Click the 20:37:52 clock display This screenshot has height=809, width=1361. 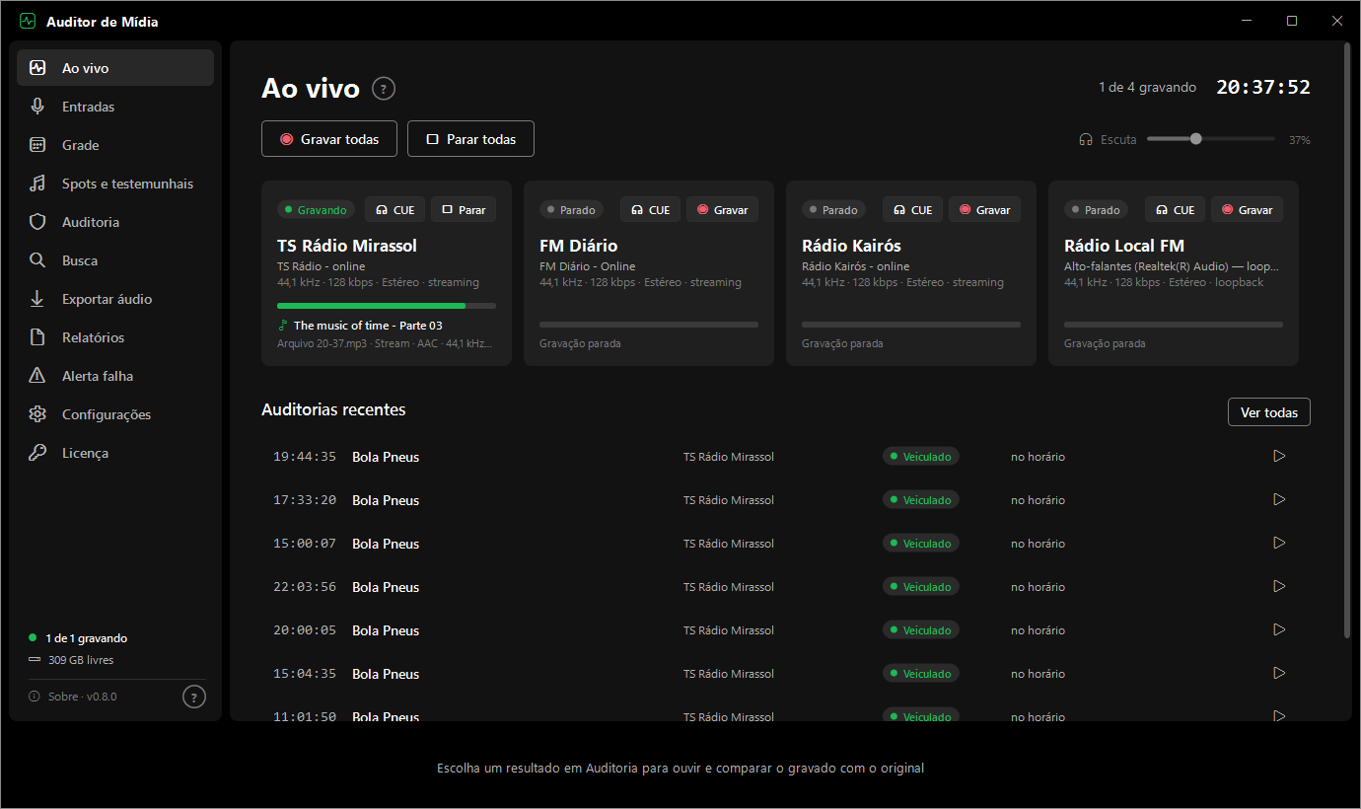coord(1263,87)
